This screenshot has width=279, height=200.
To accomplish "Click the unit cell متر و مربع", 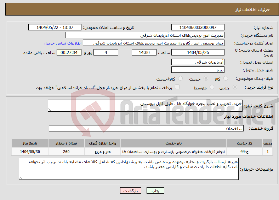I will [103, 152].
